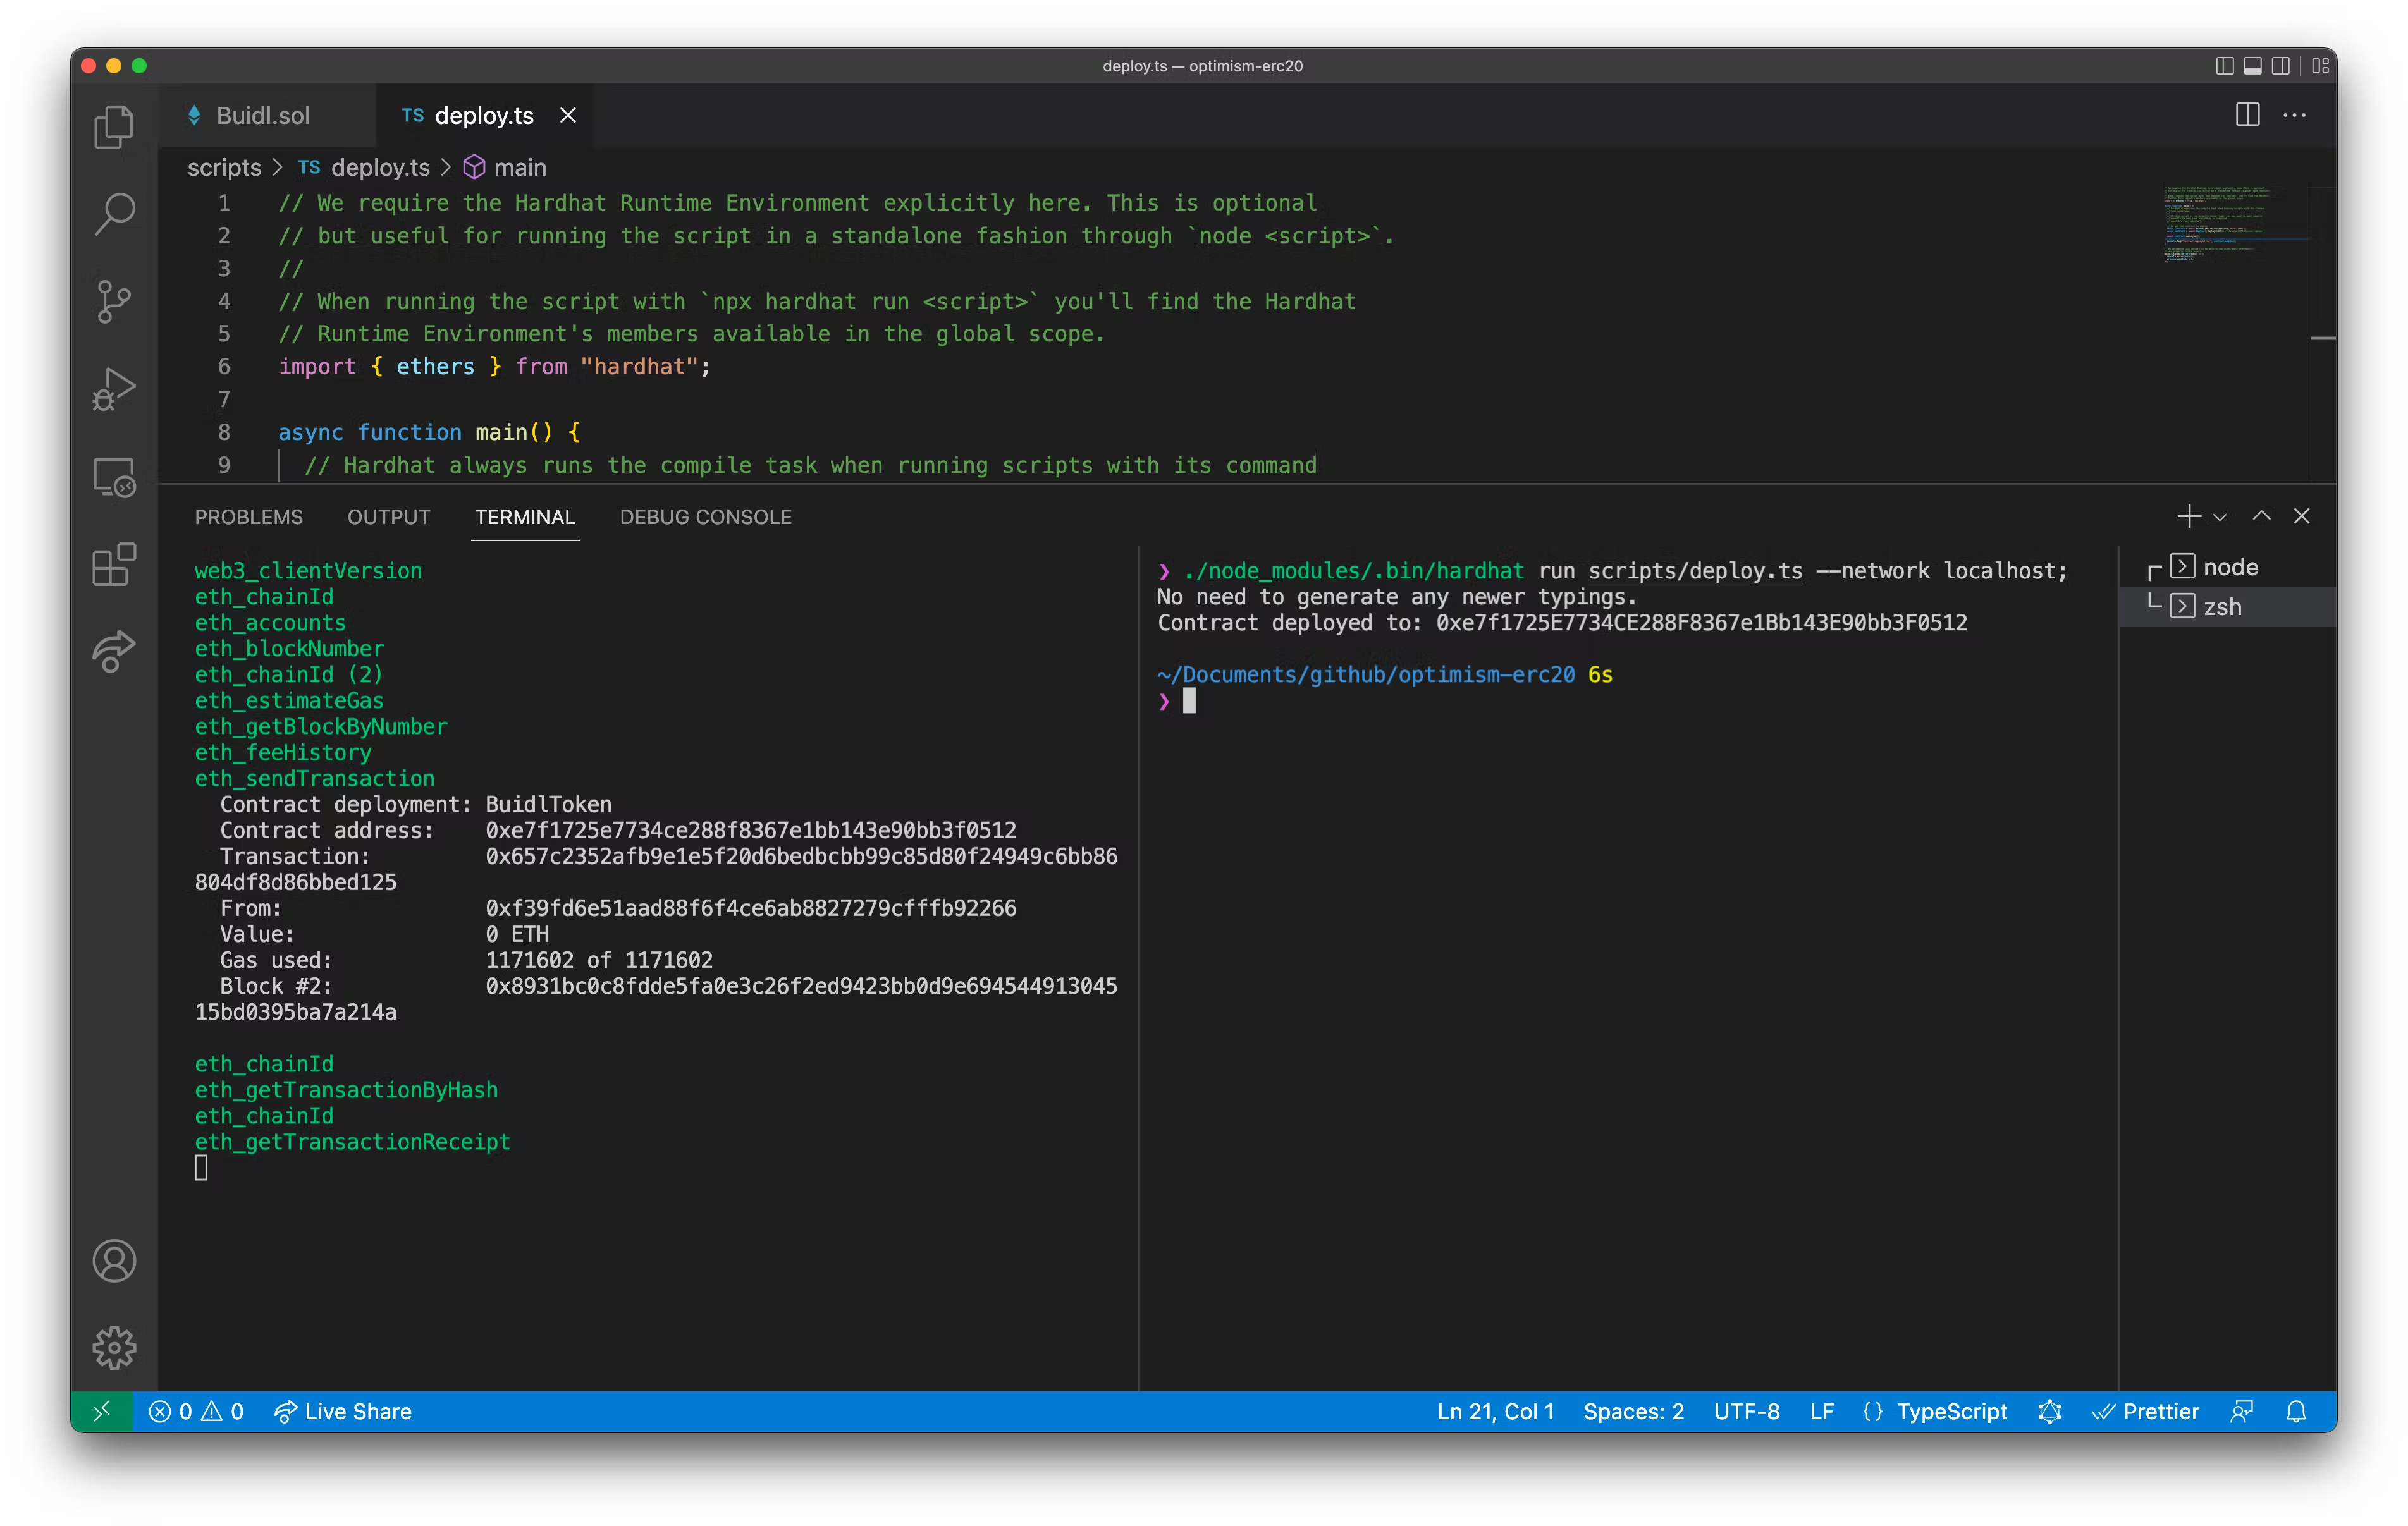Close the bottom panel

[x=2301, y=516]
